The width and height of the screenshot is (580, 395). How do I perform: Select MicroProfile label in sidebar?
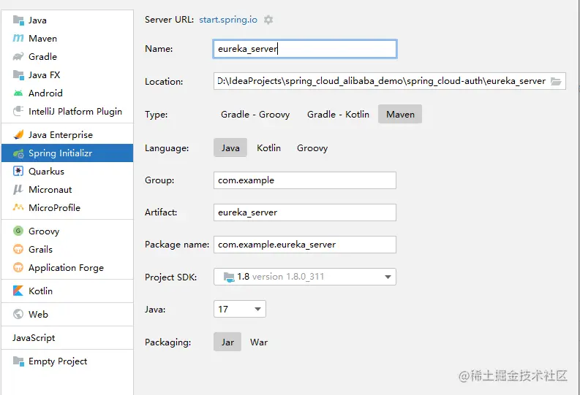click(x=54, y=207)
